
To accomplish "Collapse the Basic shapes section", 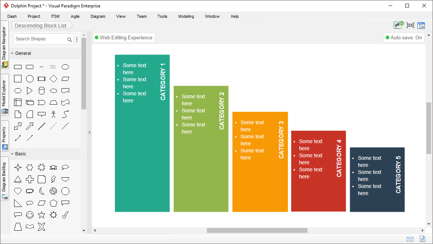I will coord(12,154).
